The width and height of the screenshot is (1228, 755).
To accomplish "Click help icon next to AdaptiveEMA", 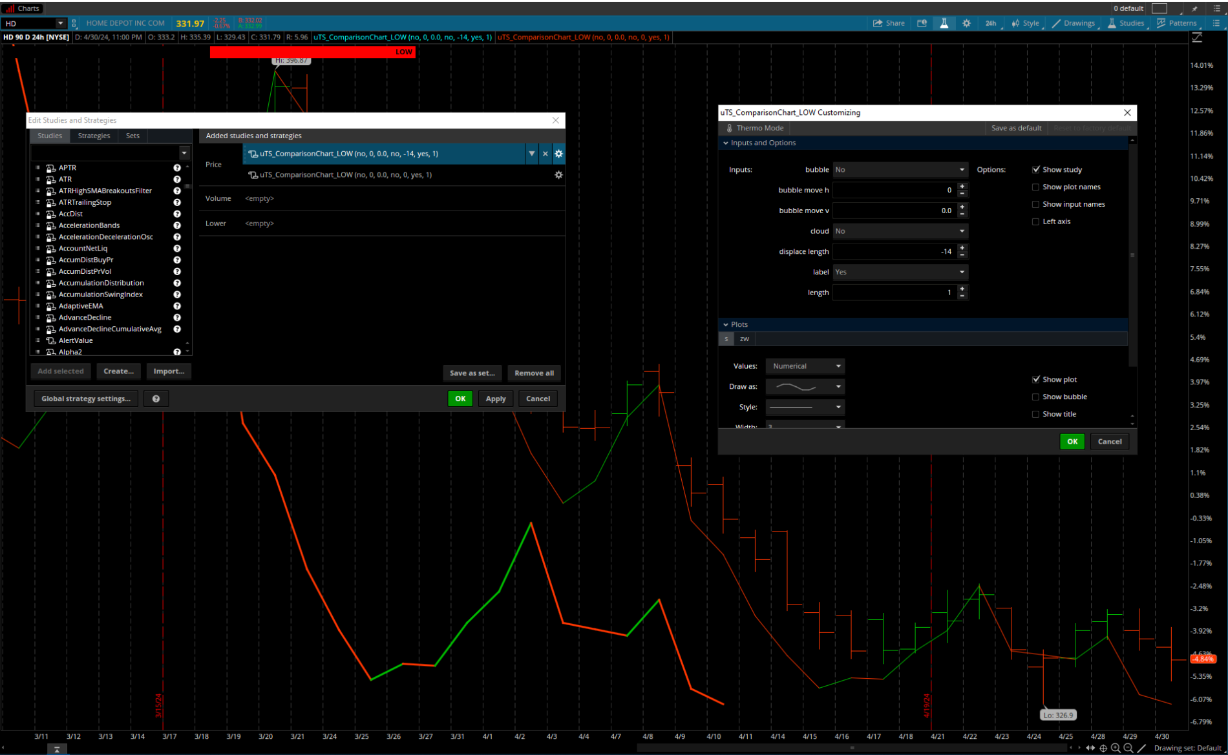I will tap(177, 306).
